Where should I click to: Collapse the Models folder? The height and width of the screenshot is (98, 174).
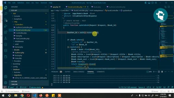point(17,50)
